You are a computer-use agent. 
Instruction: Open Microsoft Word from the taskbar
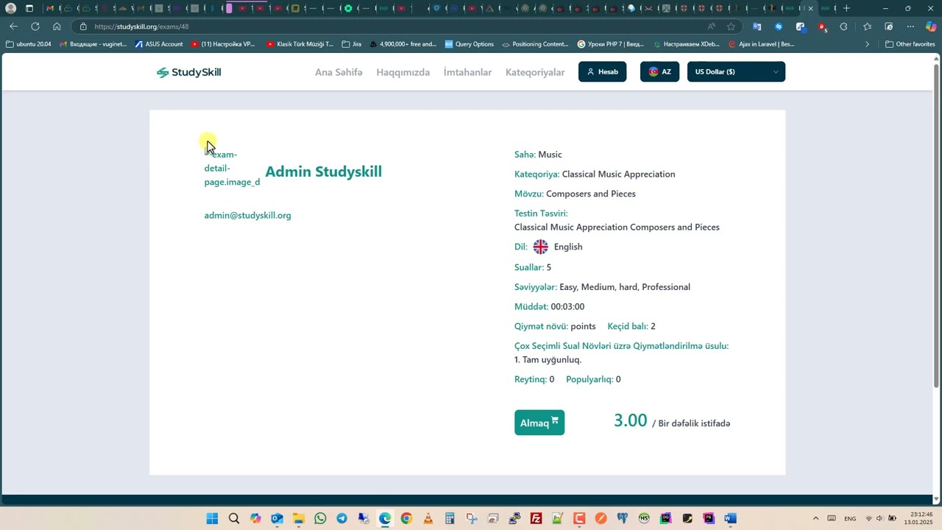pyautogui.click(x=730, y=518)
